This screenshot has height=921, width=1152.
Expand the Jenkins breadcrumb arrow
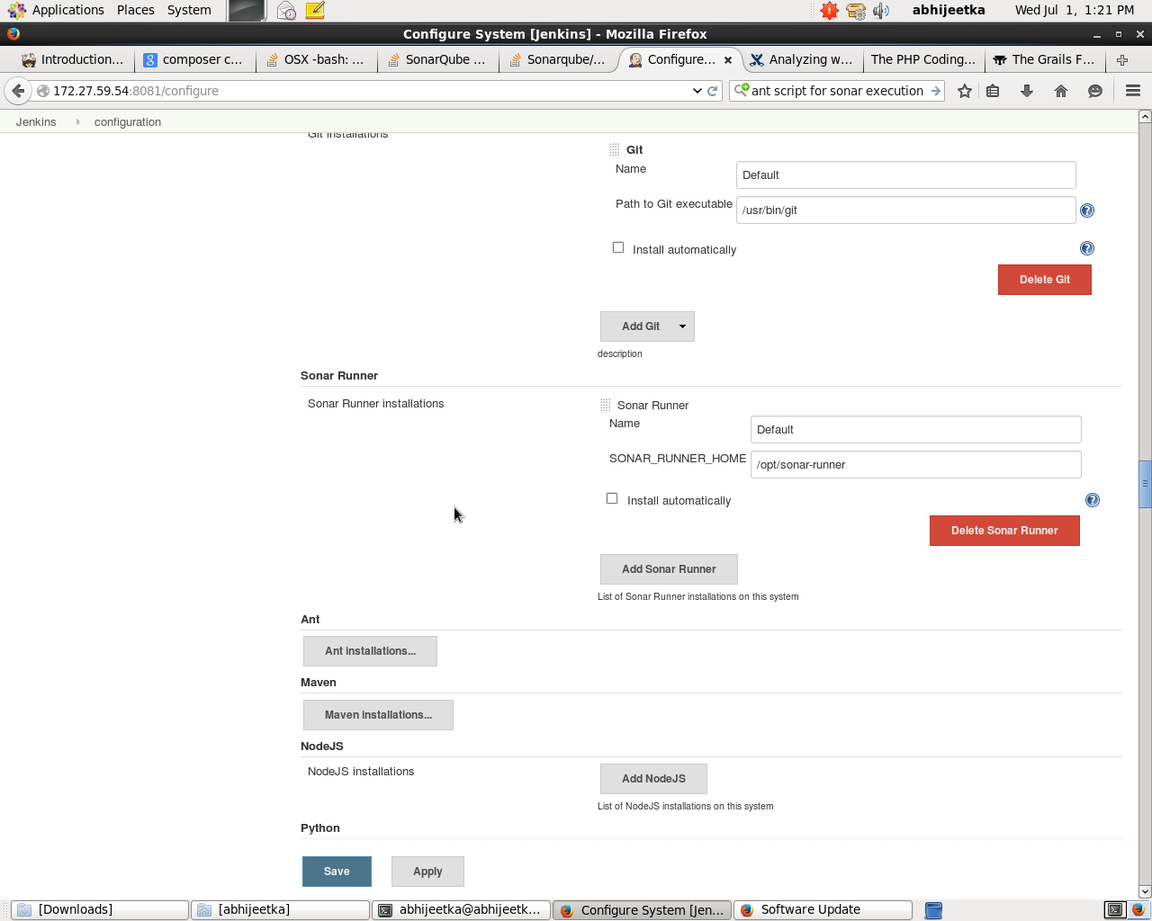pyautogui.click(x=77, y=122)
